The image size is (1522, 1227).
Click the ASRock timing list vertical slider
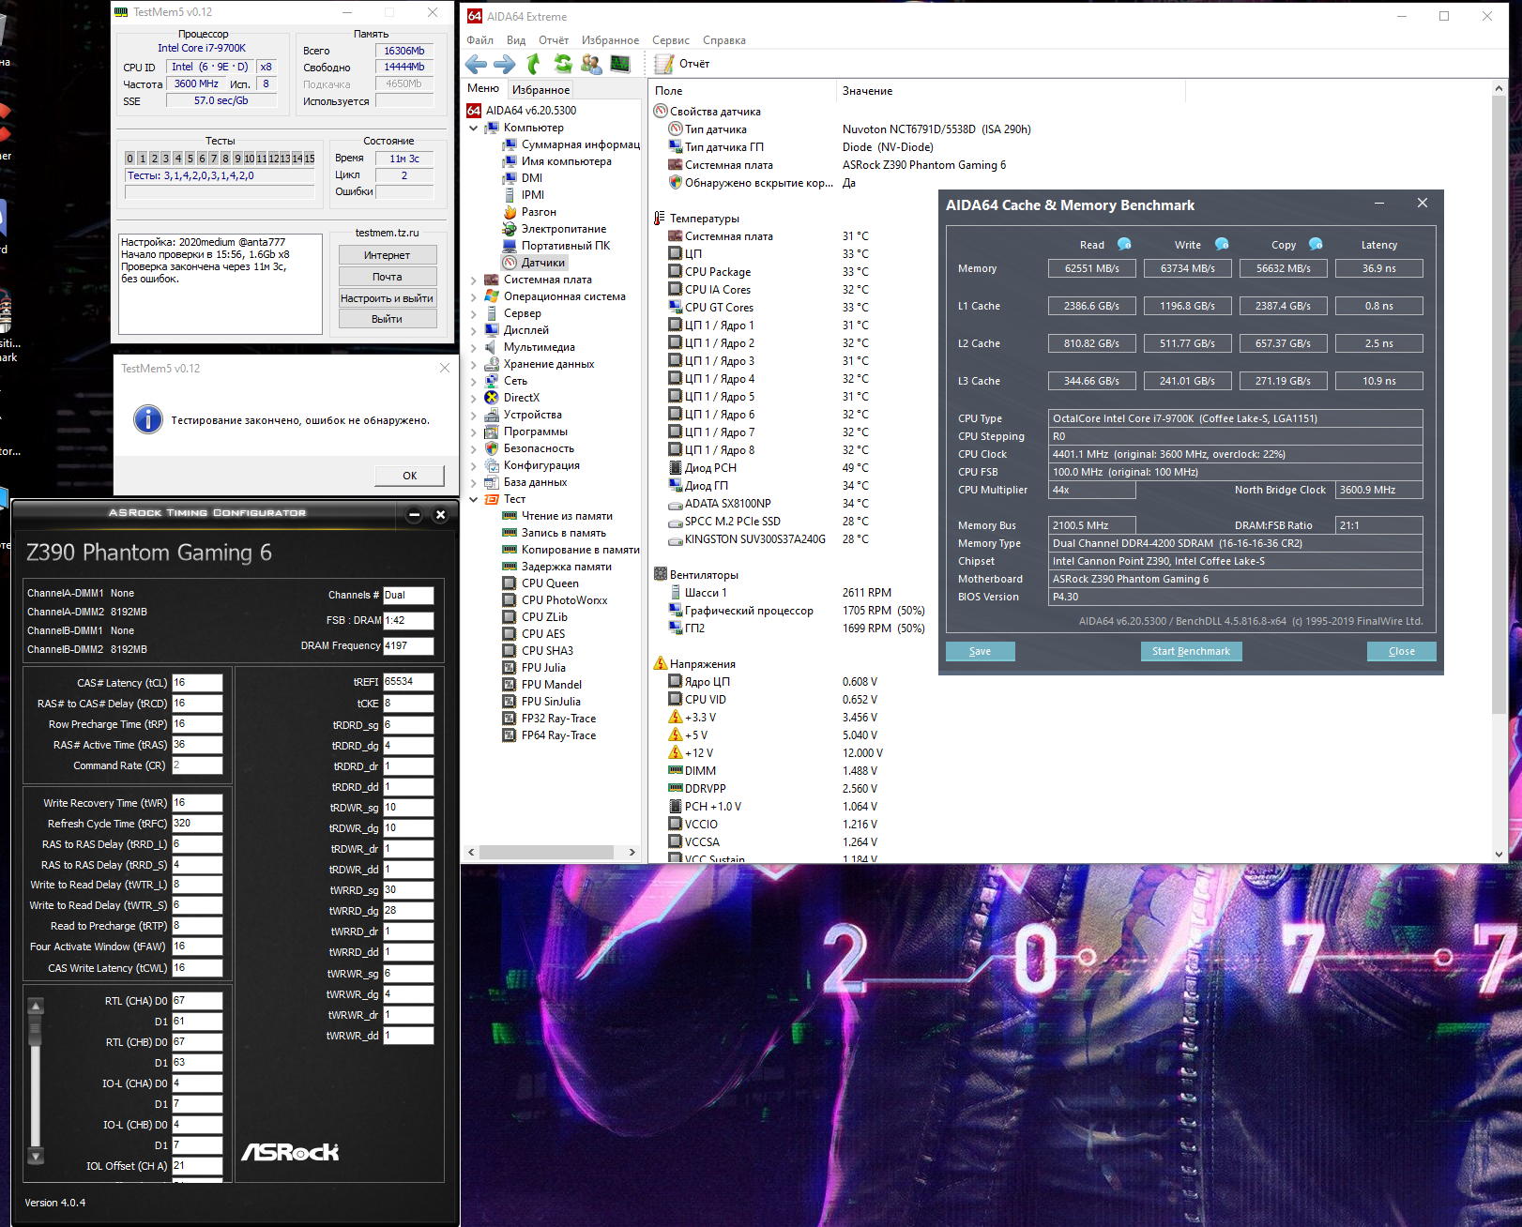pyautogui.click(x=36, y=1082)
